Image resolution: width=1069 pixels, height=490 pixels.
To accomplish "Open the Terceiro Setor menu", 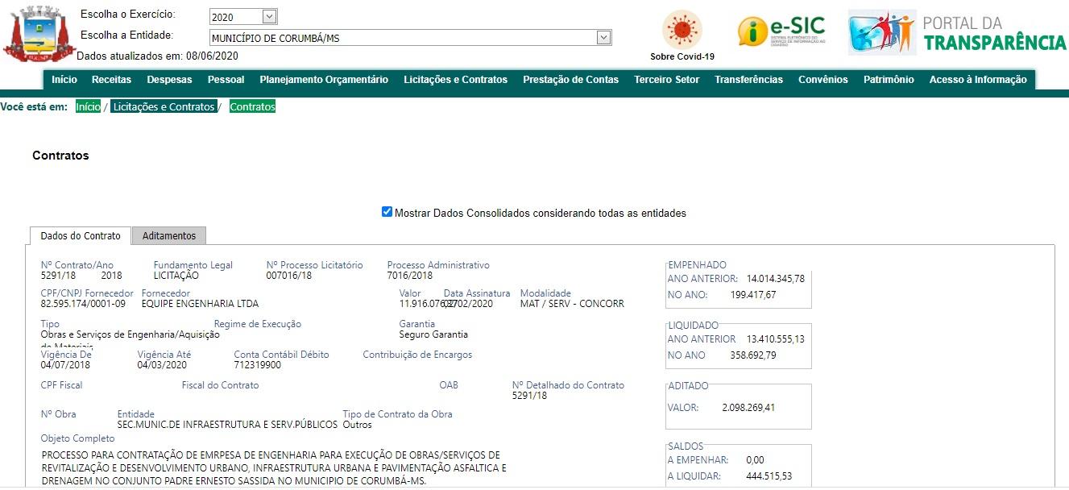I will [x=666, y=80].
